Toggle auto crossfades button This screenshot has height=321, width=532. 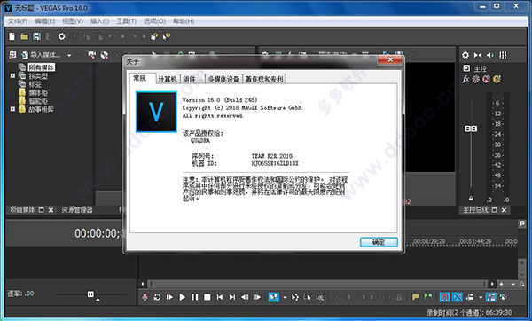(x=457, y=297)
